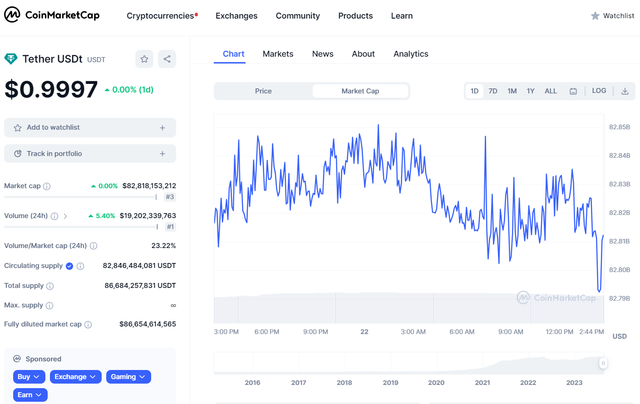Click the pie-chart portfolio icon
This screenshot has width=640, height=404.
[18, 154]
